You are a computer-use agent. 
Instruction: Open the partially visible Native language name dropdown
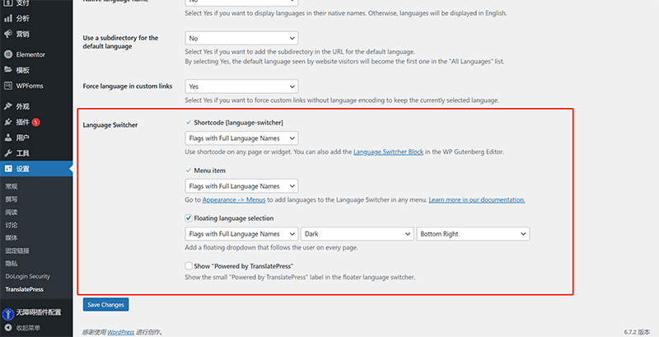pyautogui.click(x=241, y=2)
